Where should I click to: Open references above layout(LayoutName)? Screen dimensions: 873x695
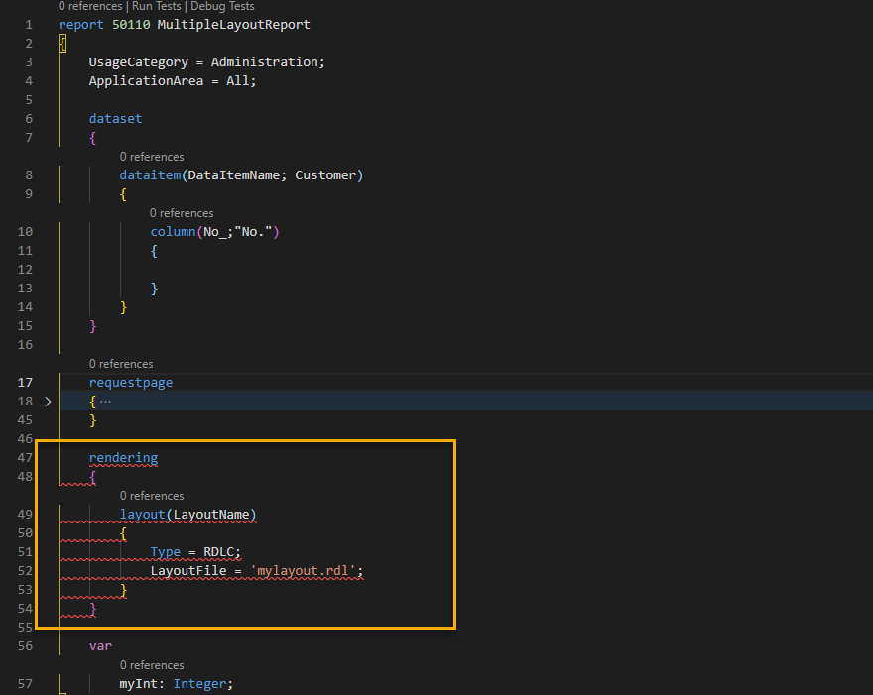point(152,496)
